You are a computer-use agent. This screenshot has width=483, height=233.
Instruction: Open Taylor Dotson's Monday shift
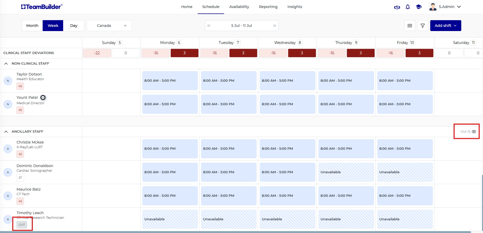(170, 81)
